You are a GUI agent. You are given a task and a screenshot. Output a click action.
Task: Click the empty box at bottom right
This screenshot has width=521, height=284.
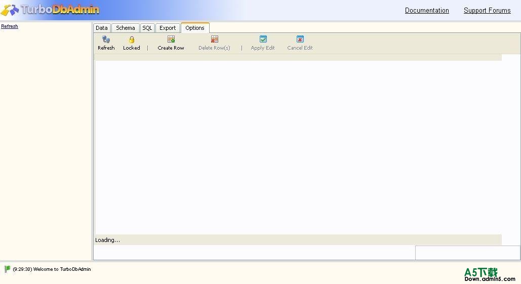click(467, 253)
